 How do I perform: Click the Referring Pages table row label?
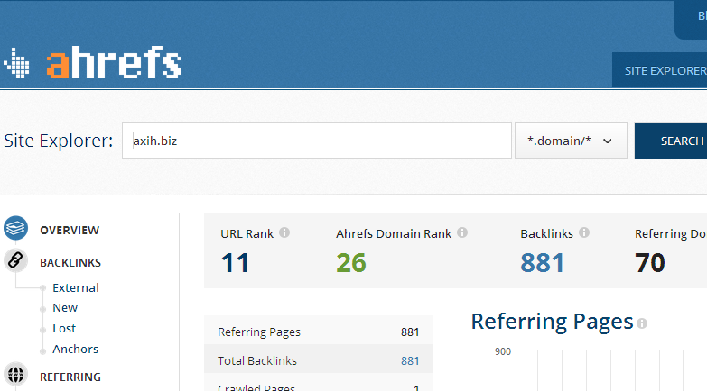click(259, 332)
